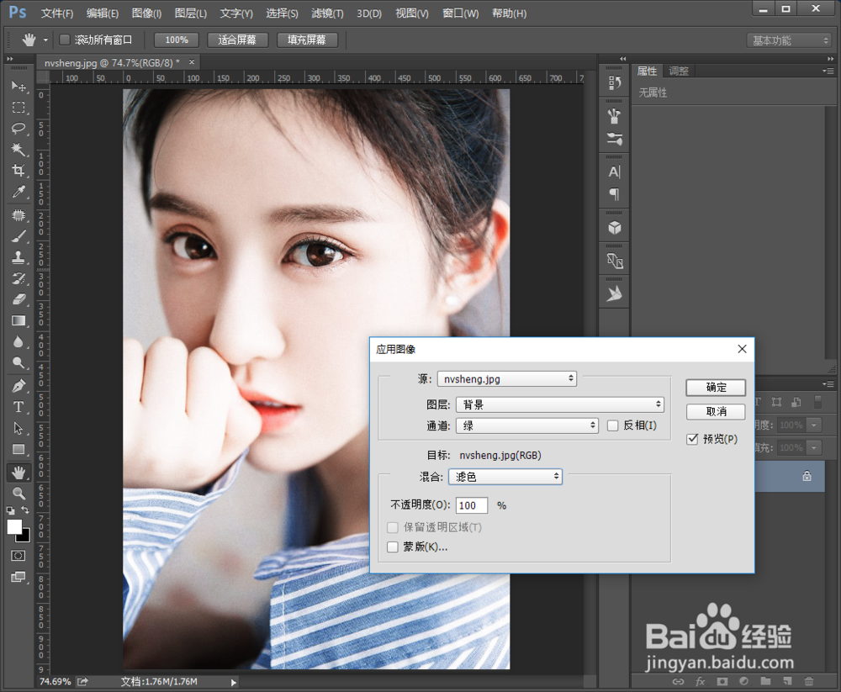Open the History panel icon

click(615, 82)
